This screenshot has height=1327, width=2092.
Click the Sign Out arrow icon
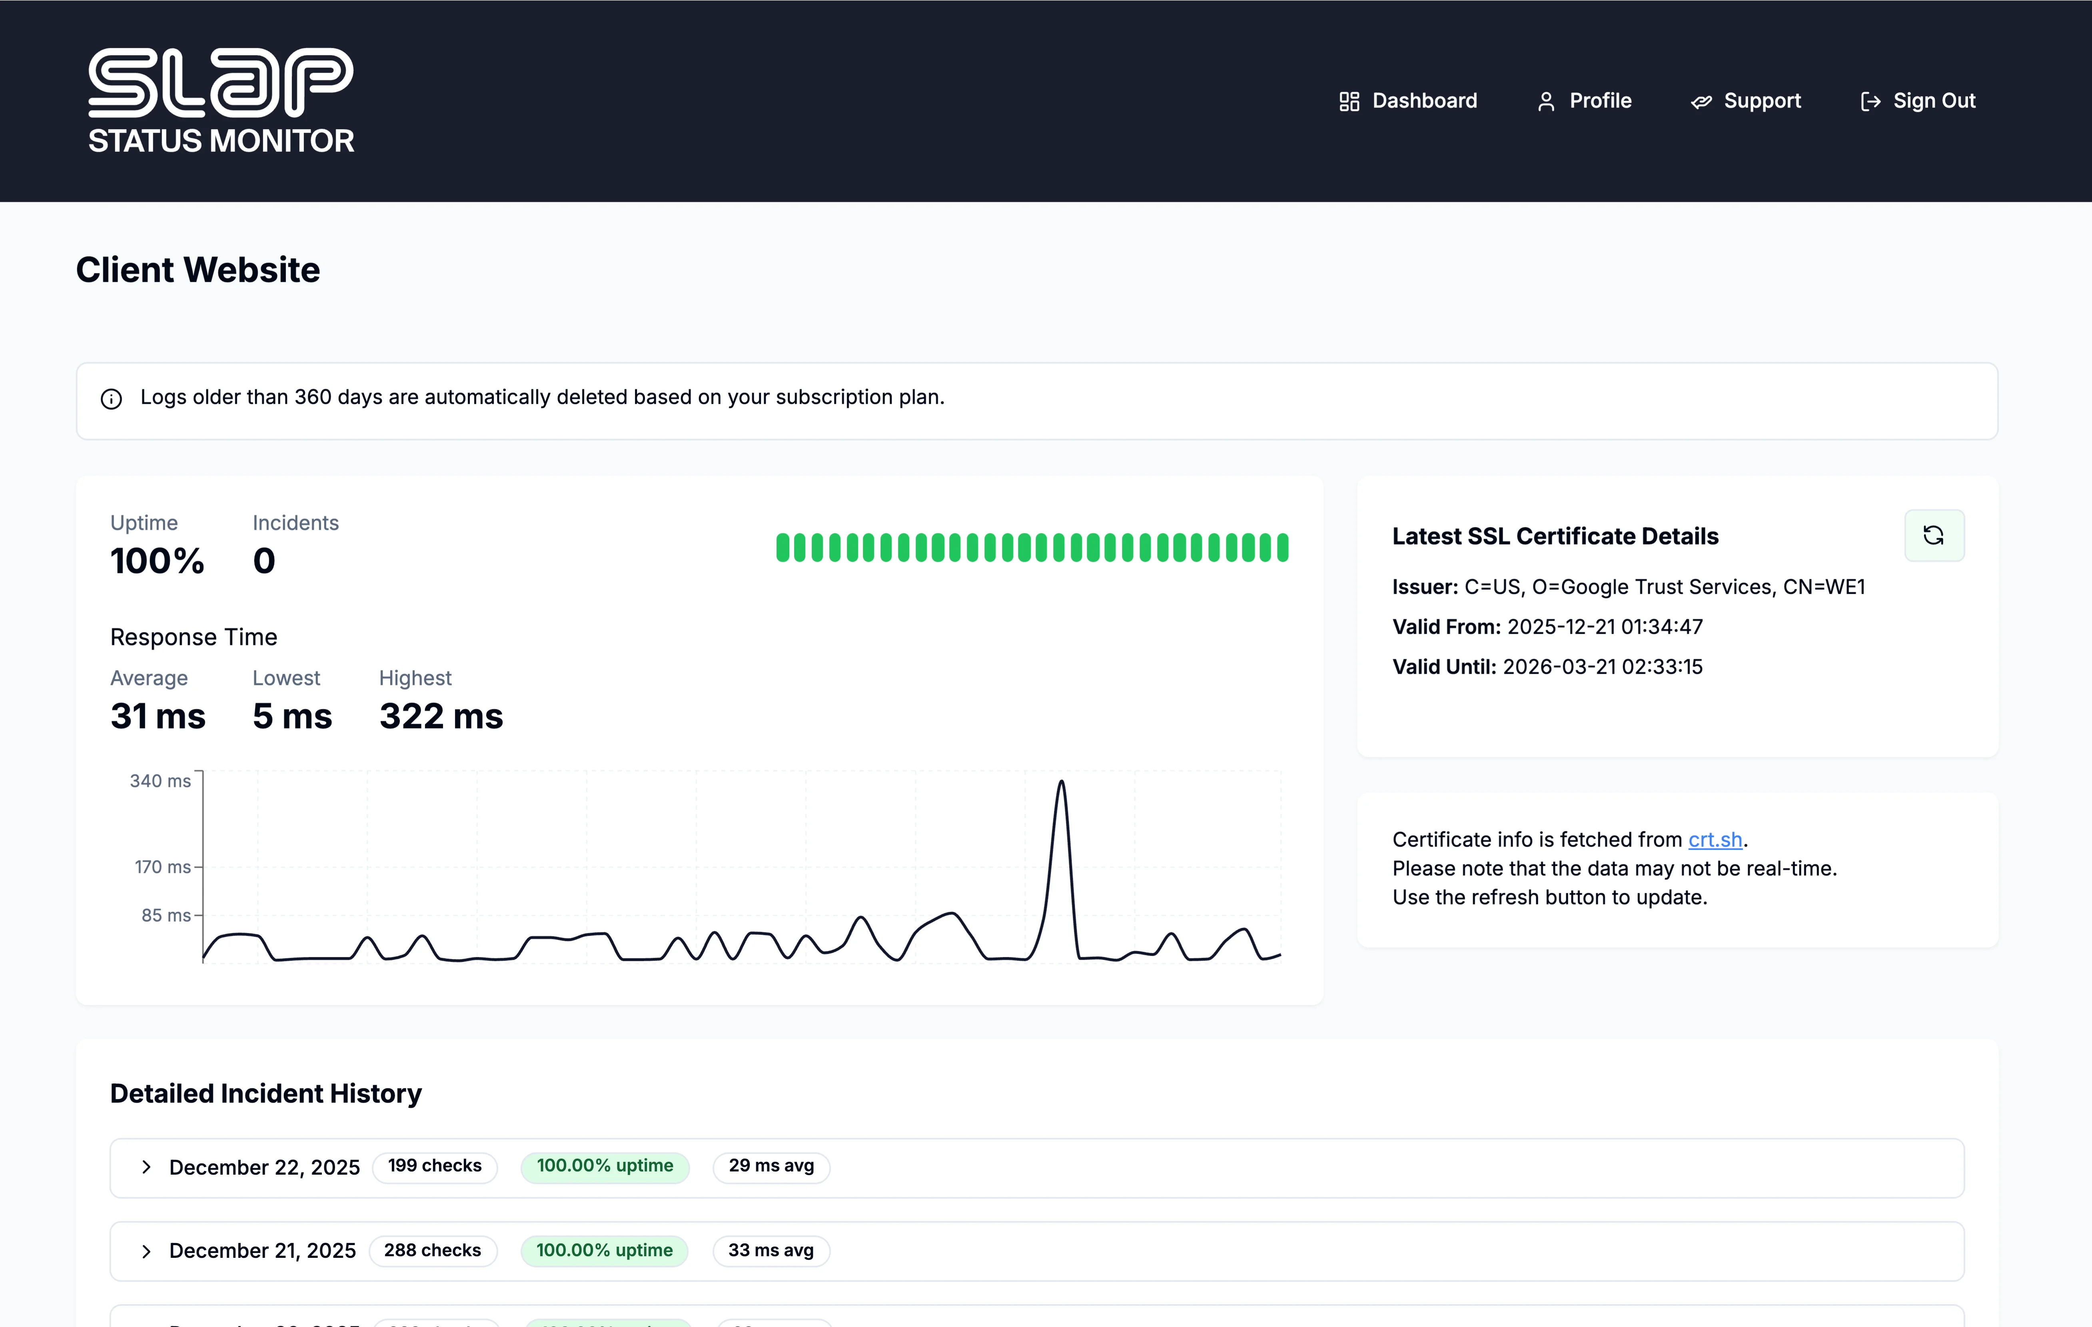click(x=1870, y=101)
